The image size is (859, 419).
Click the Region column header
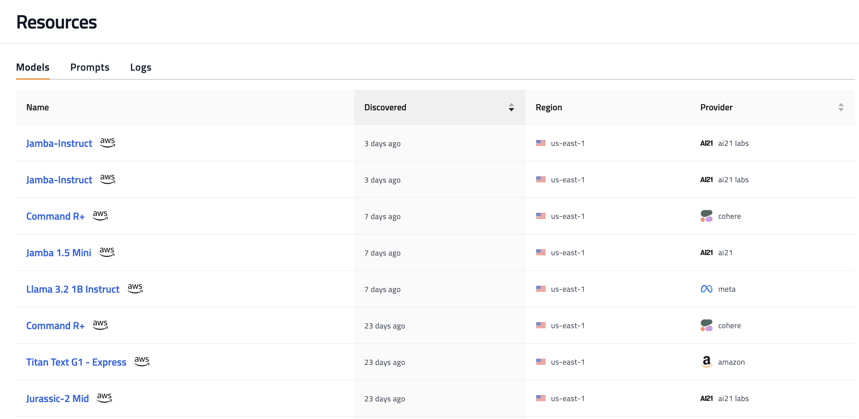549,107
